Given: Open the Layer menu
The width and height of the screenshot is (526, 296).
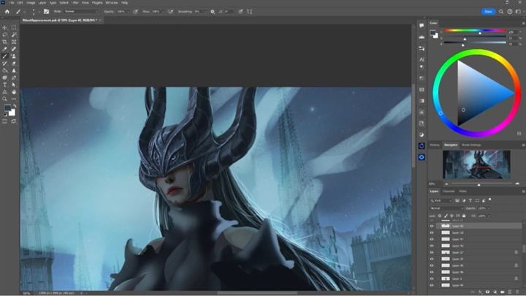Looking at the screenshot, I should pos(42,3).
